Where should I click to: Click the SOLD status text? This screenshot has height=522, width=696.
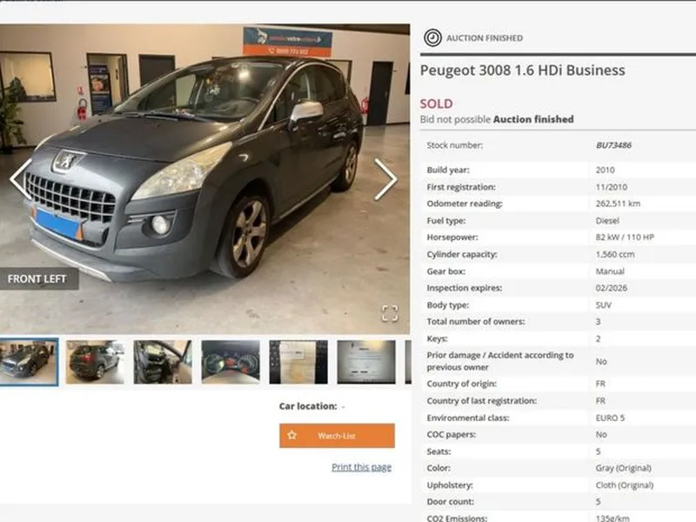coord(437,104)
